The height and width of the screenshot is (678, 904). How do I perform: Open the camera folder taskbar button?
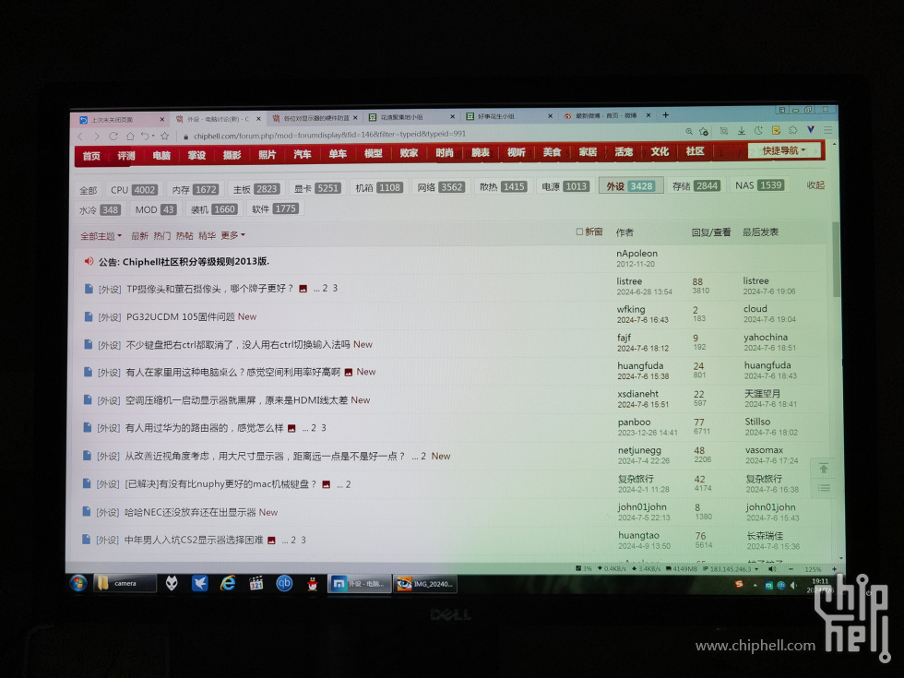125,583
